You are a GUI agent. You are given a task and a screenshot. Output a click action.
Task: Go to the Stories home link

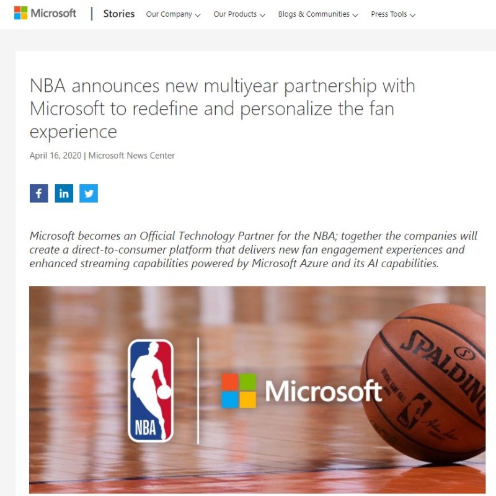coord(119,14)
